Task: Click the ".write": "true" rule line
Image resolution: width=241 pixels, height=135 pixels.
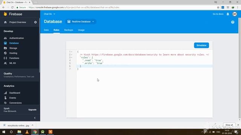Action: coord(93,63)
